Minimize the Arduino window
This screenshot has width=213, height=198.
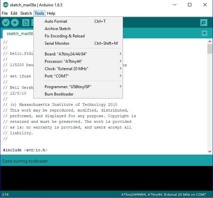(175, 5)
